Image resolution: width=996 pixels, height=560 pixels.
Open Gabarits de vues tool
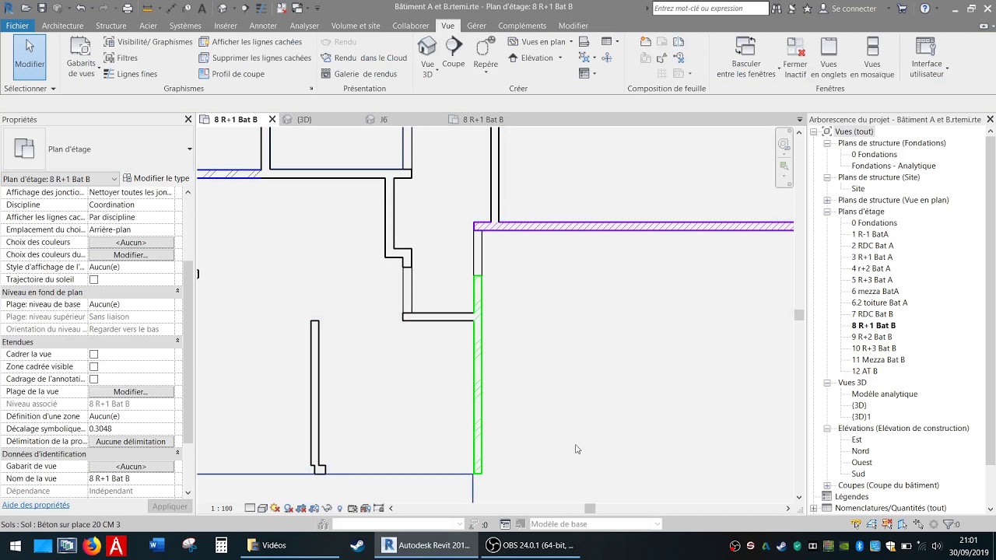click(x=81, y=58)
